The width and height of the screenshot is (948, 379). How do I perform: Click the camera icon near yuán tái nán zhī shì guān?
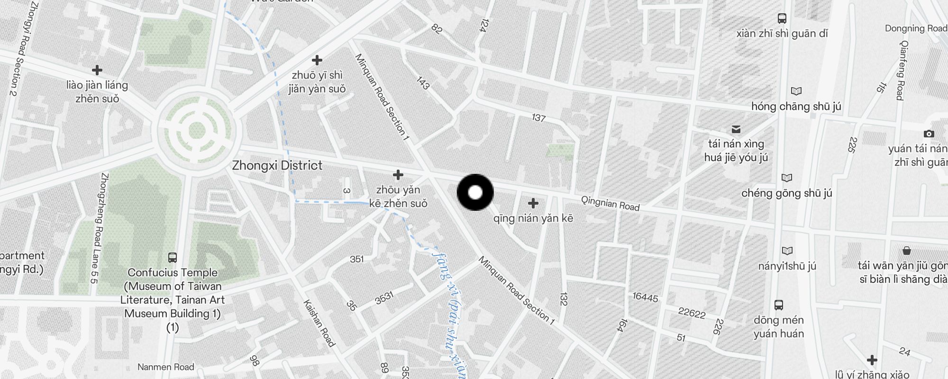[929, 134]
